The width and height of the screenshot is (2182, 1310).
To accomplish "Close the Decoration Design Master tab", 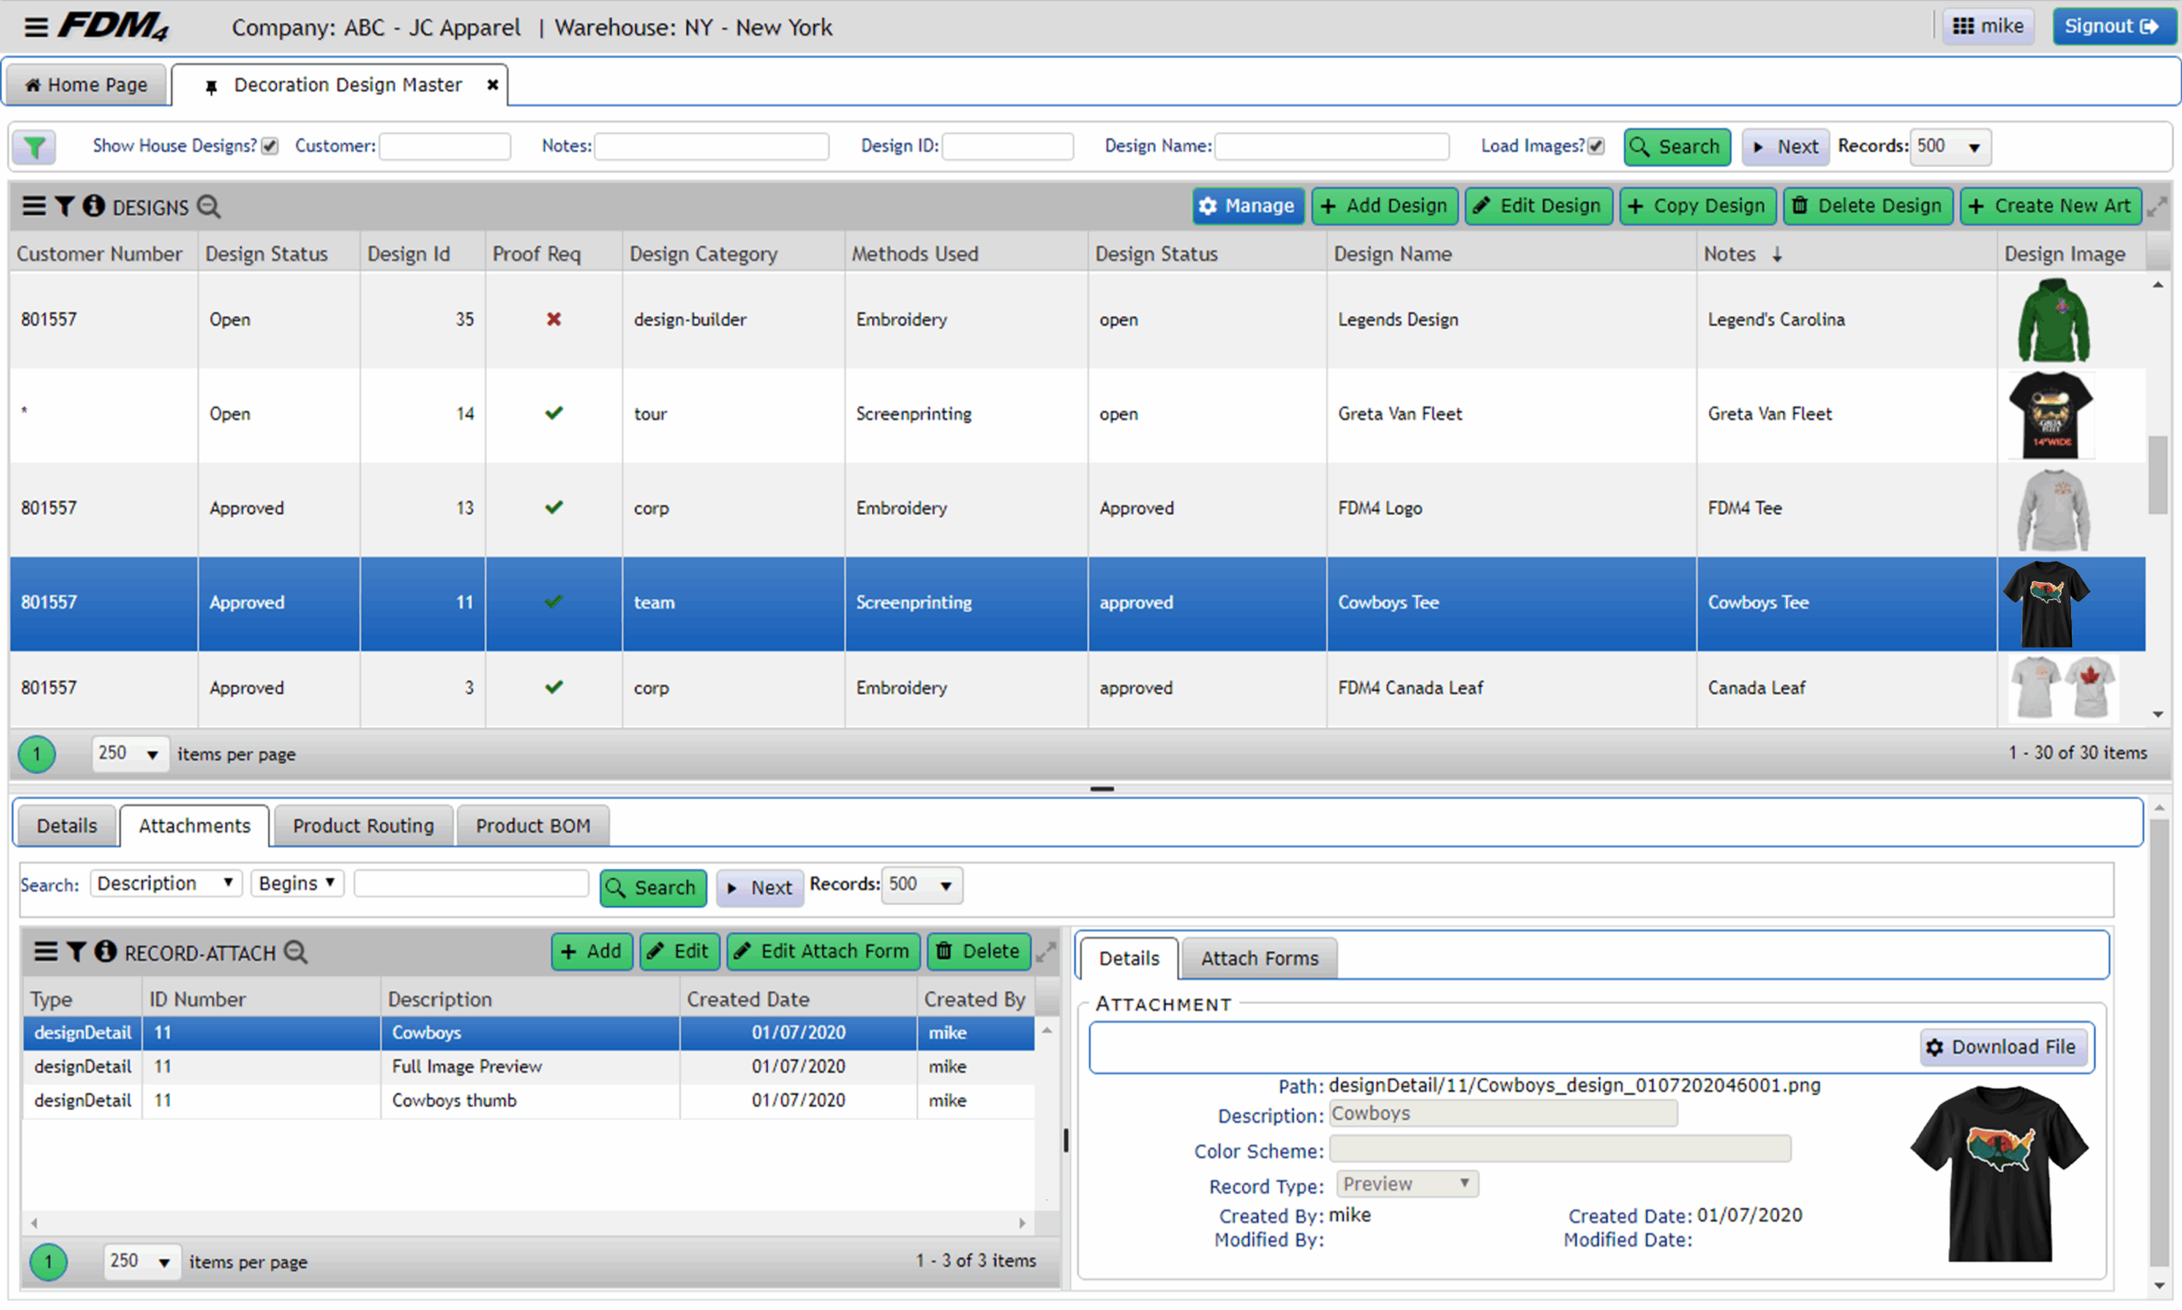I will [x=493, y=84].
